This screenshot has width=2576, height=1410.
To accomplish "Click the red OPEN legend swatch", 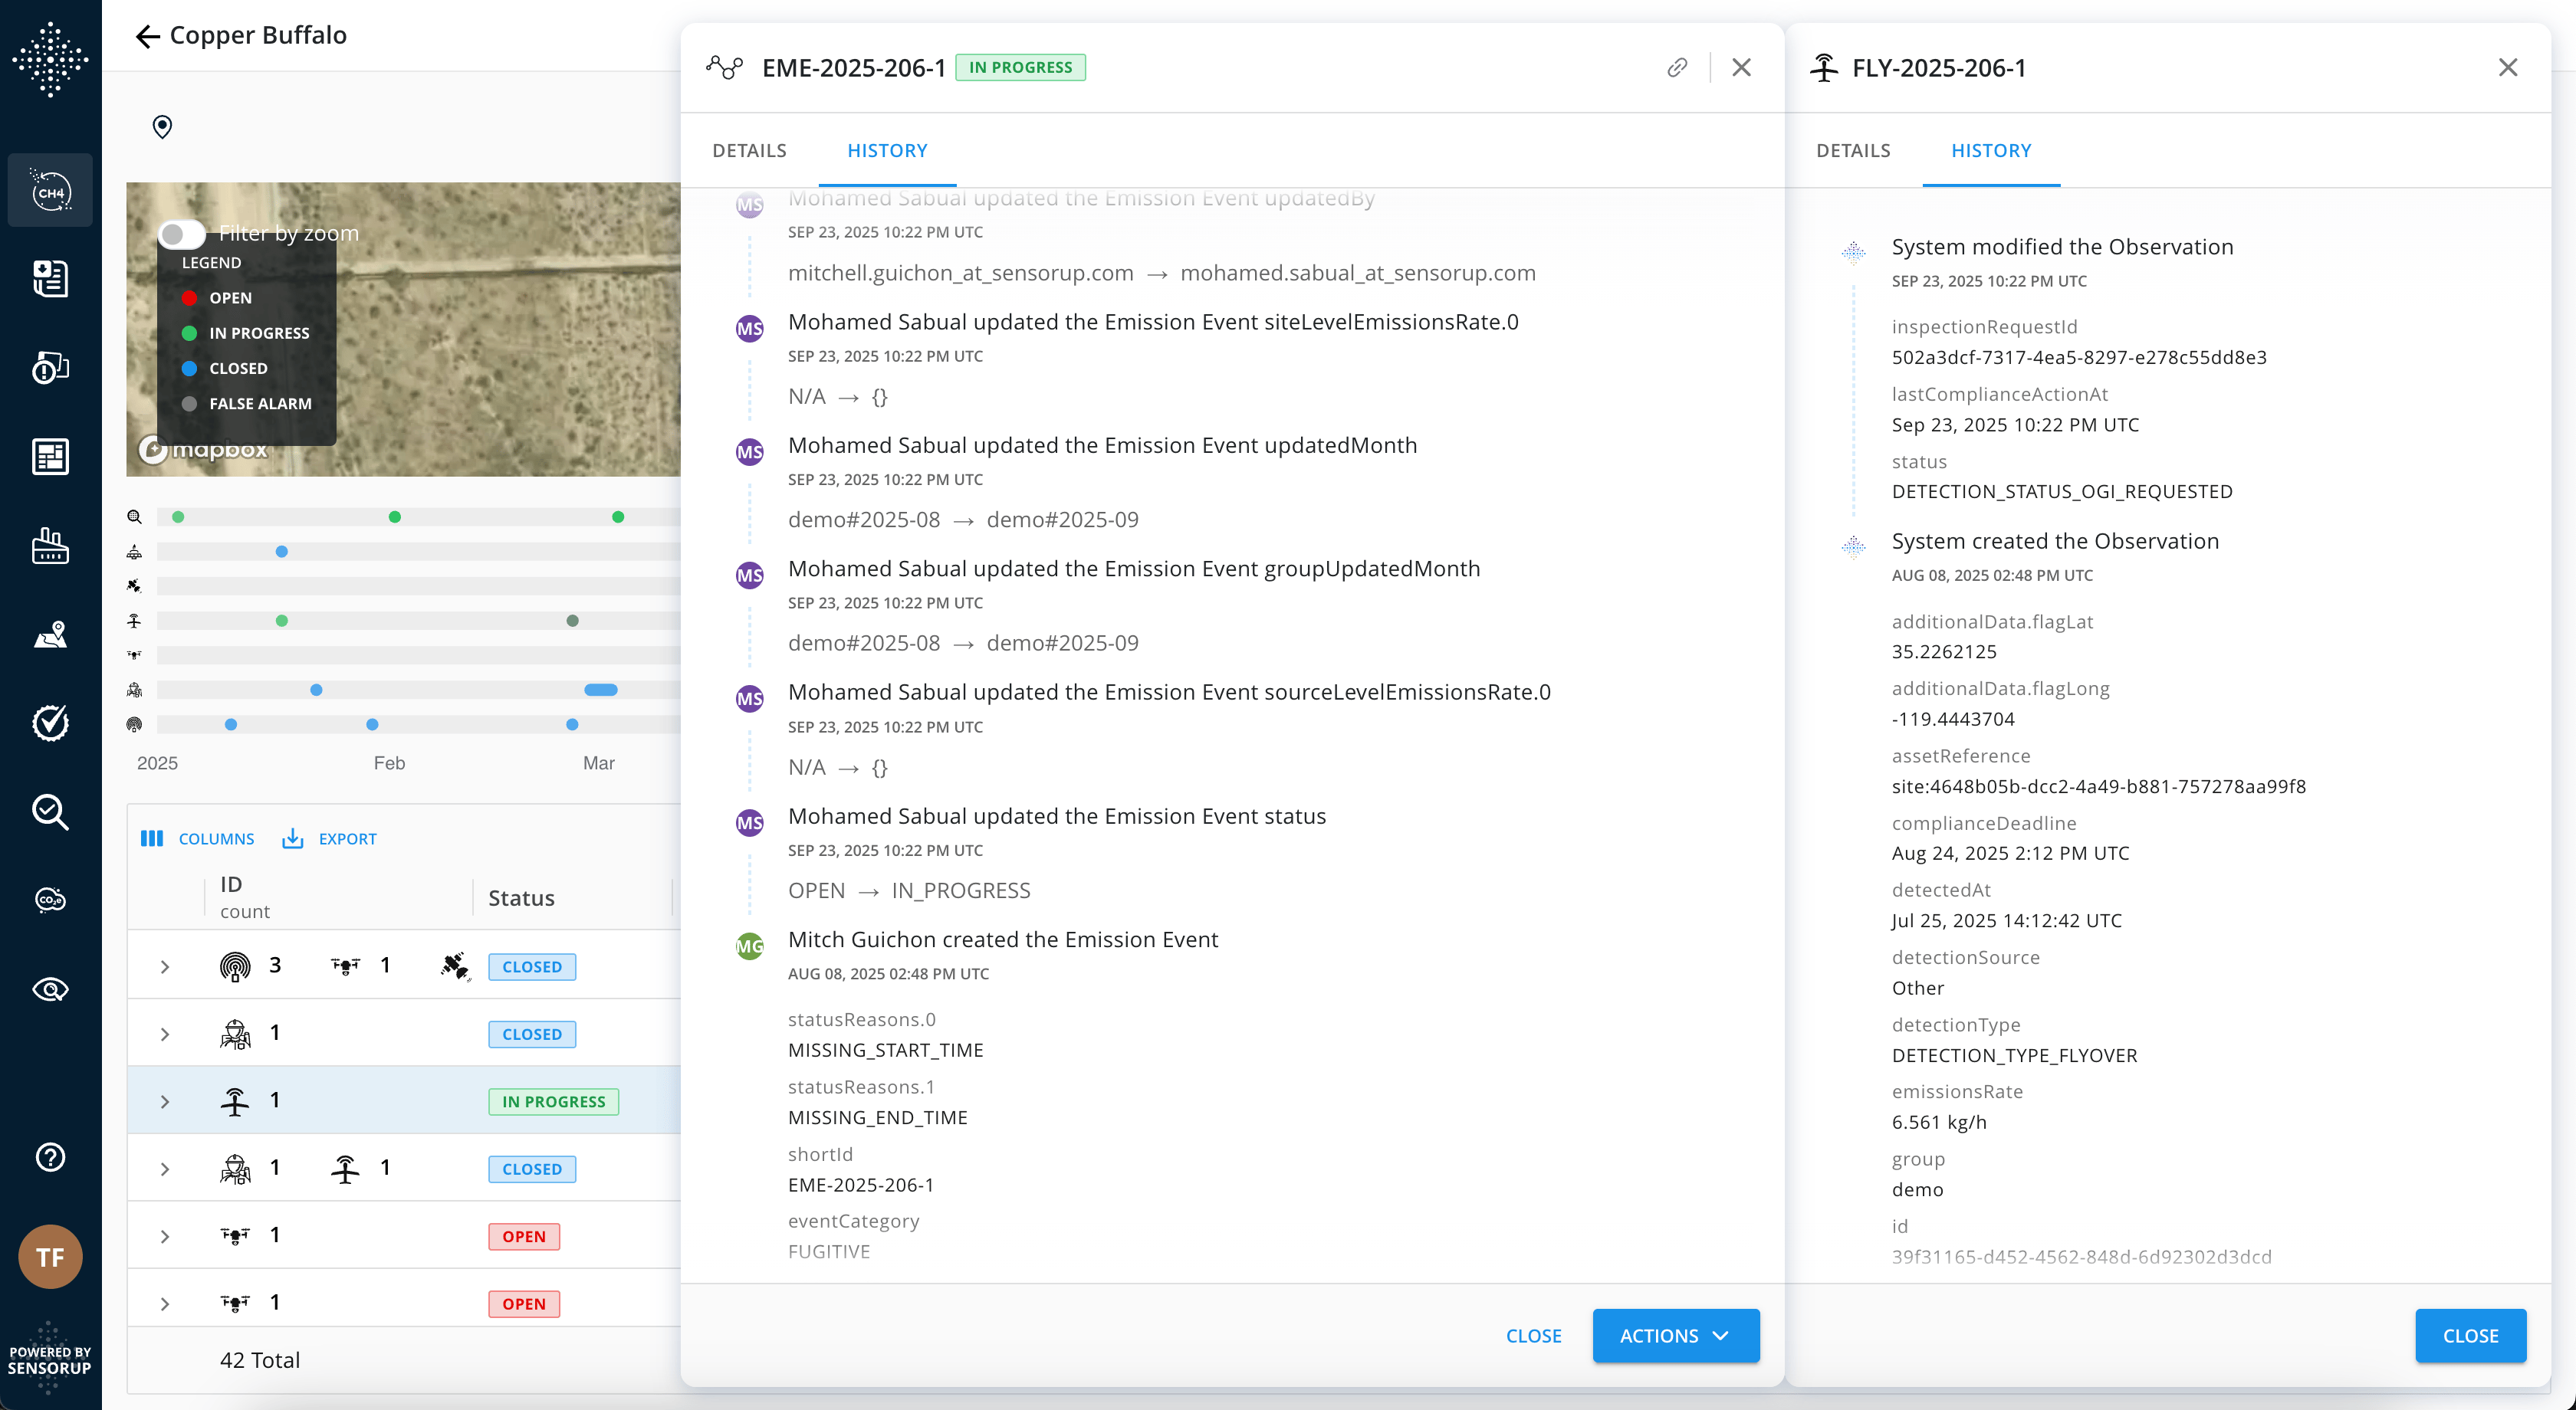I will (x=189, y=298).
